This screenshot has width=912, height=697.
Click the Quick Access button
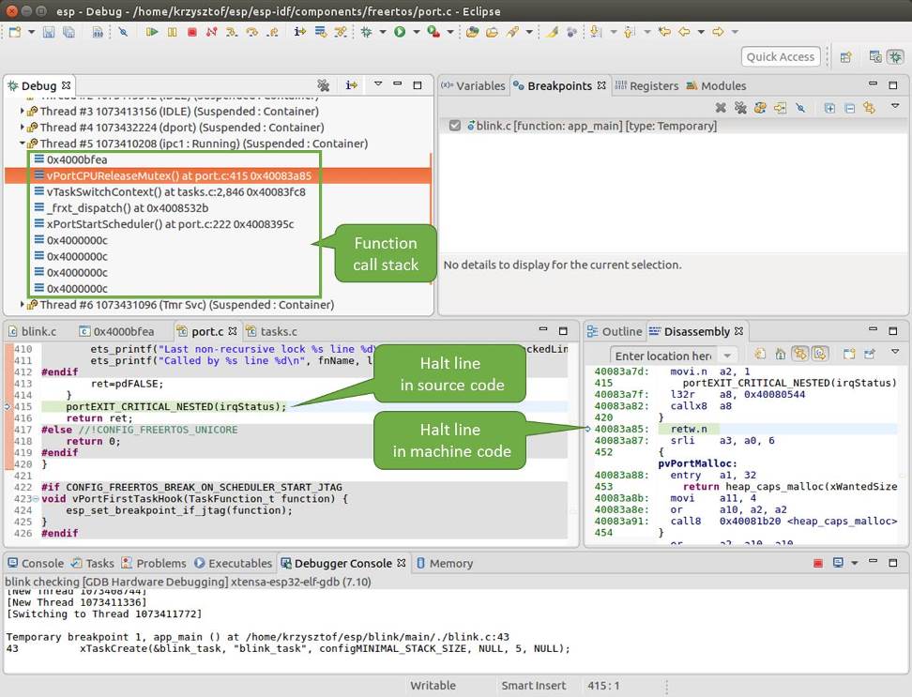pos(781,56)
